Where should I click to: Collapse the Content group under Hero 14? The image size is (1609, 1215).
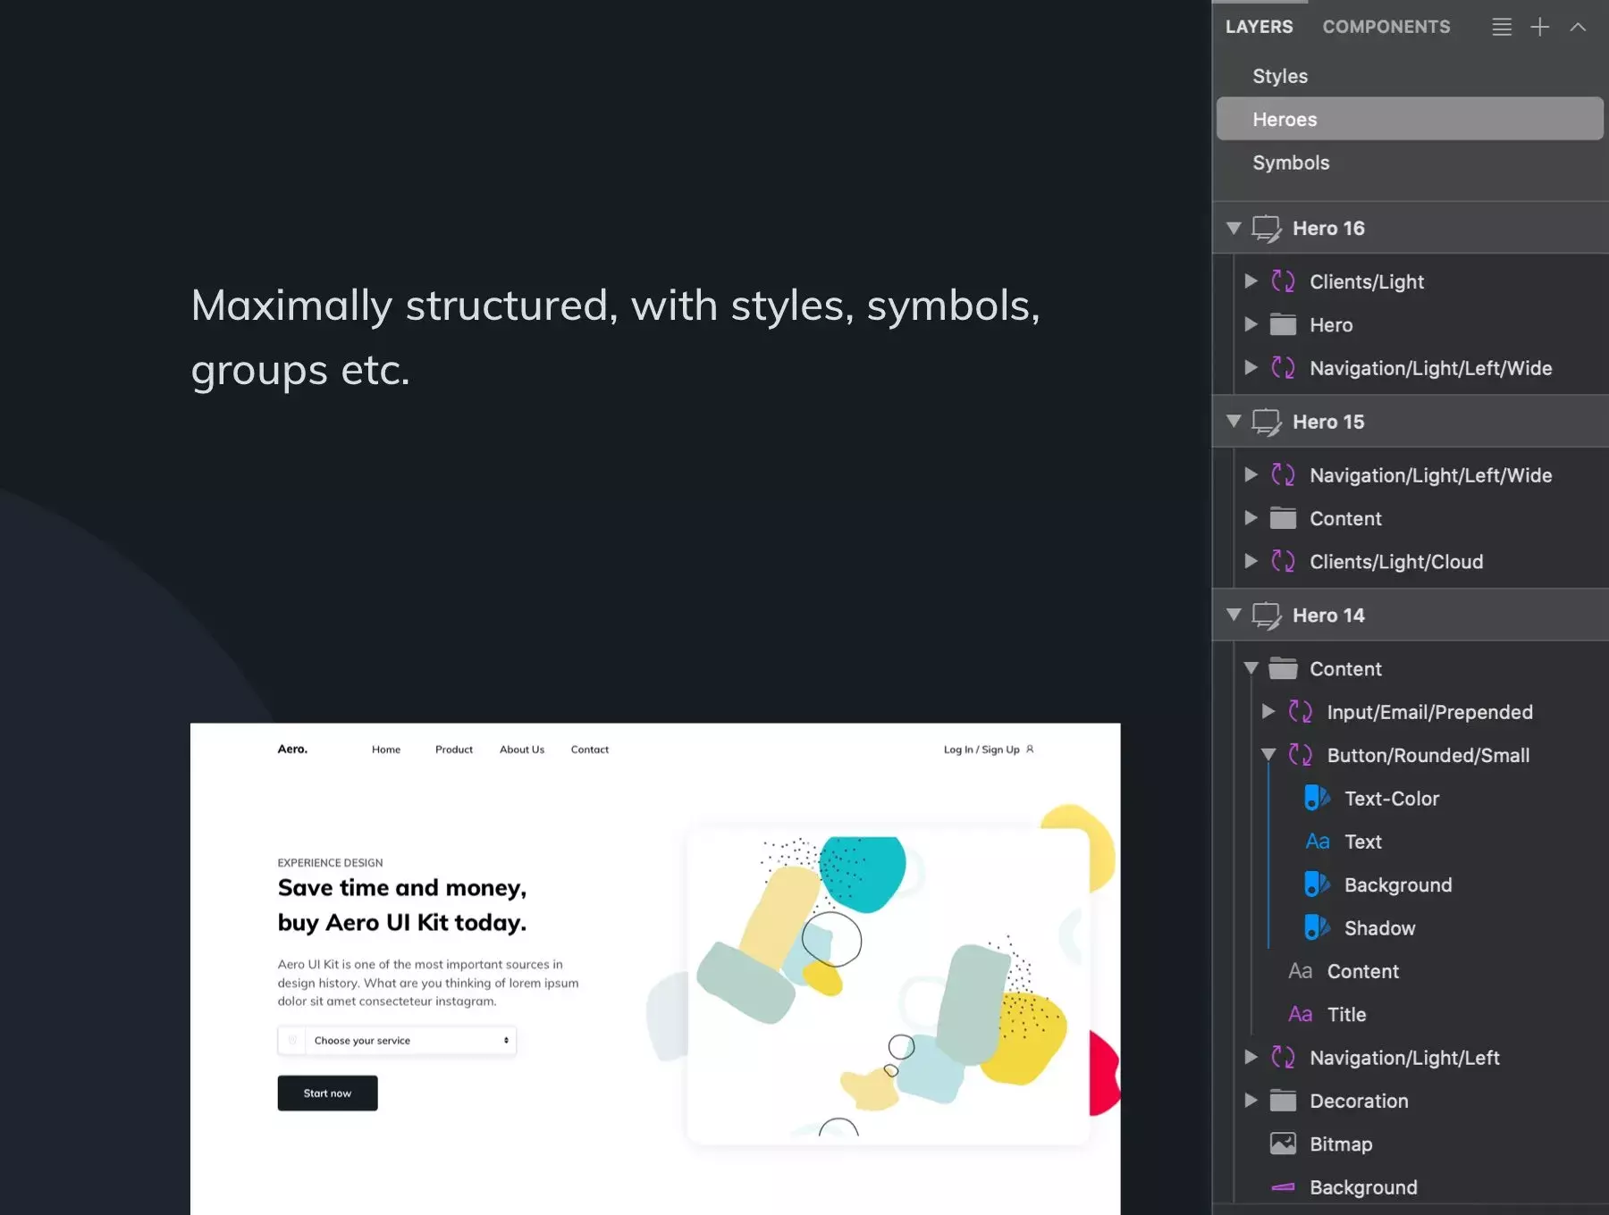click(1251, 668)
